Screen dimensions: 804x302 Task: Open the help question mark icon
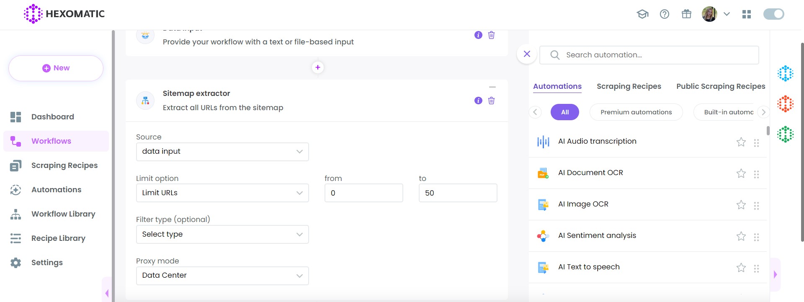tap(664, 14)
